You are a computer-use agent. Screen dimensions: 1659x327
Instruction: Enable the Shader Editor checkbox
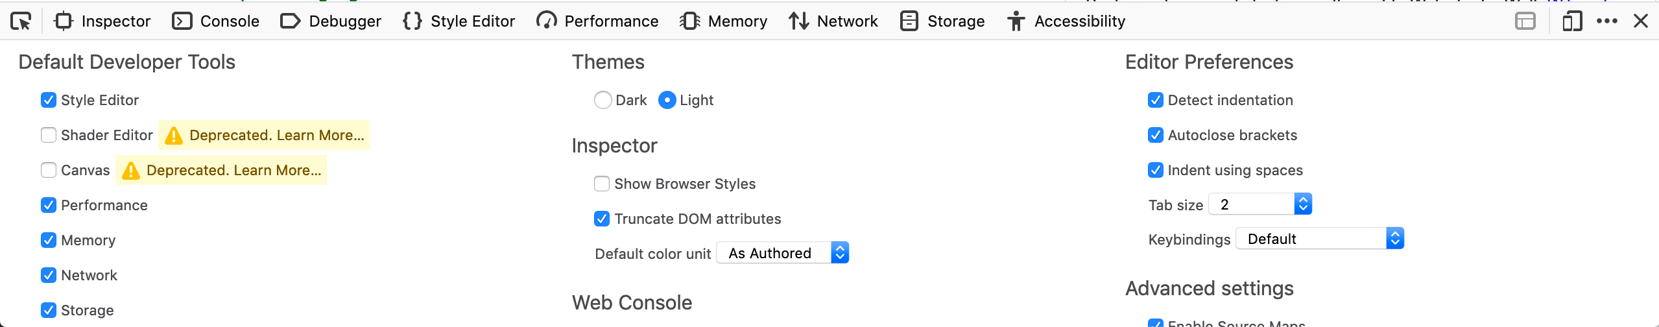click(x=49, y=135)
